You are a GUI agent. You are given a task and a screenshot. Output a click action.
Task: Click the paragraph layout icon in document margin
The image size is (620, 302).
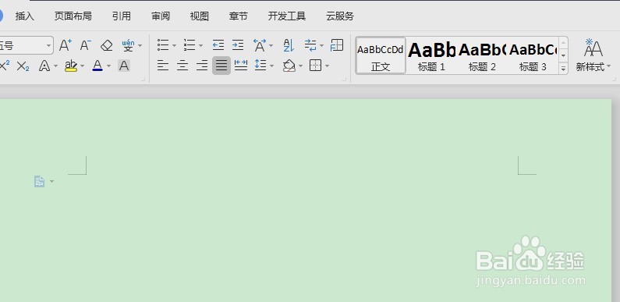click(x=39, y=181)
